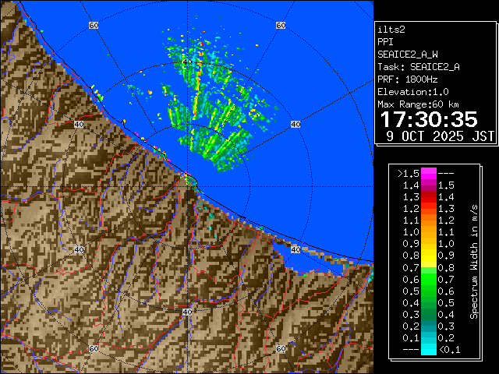499x374 pixels.
Task: Click the radar site at map center
Action: (x=187, y=180)
